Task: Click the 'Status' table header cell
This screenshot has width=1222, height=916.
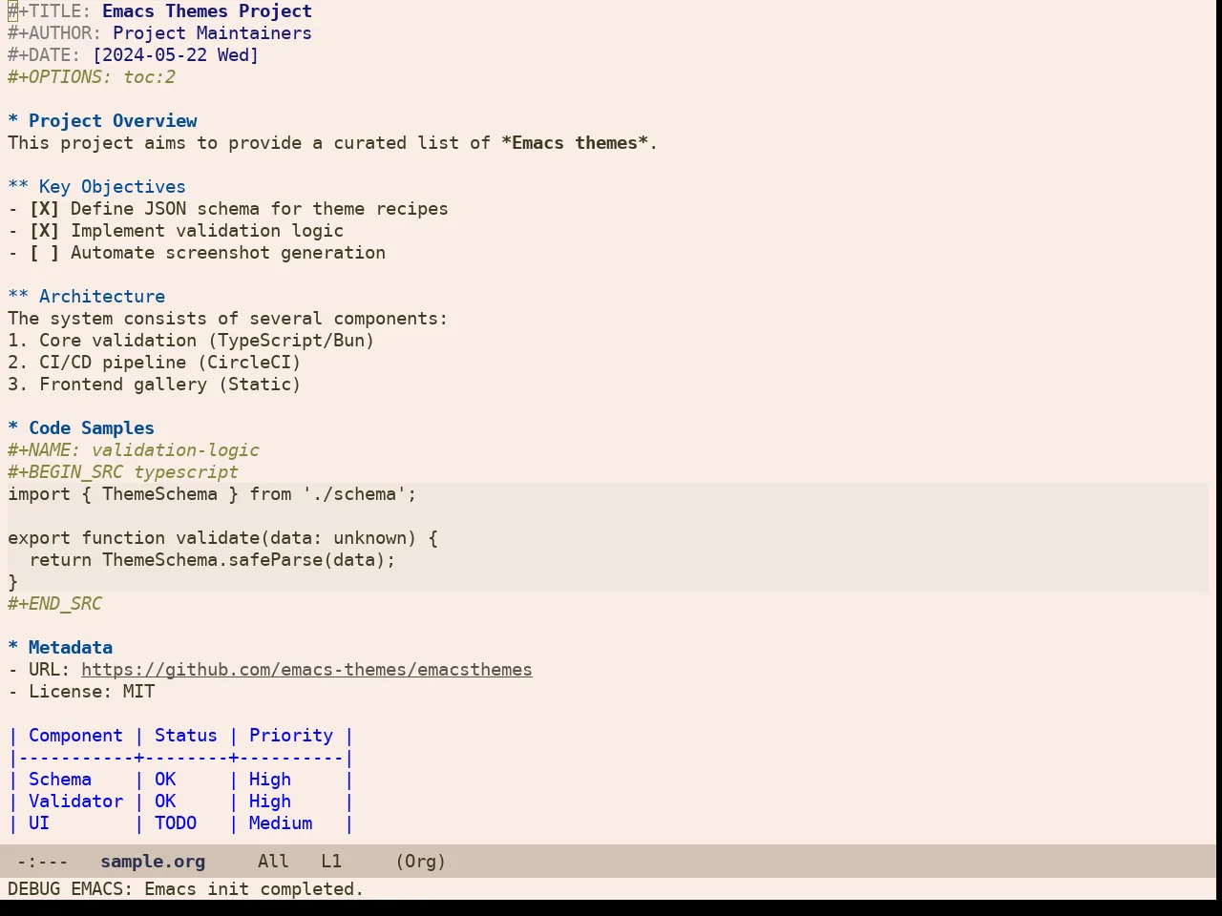Action: 186,736
